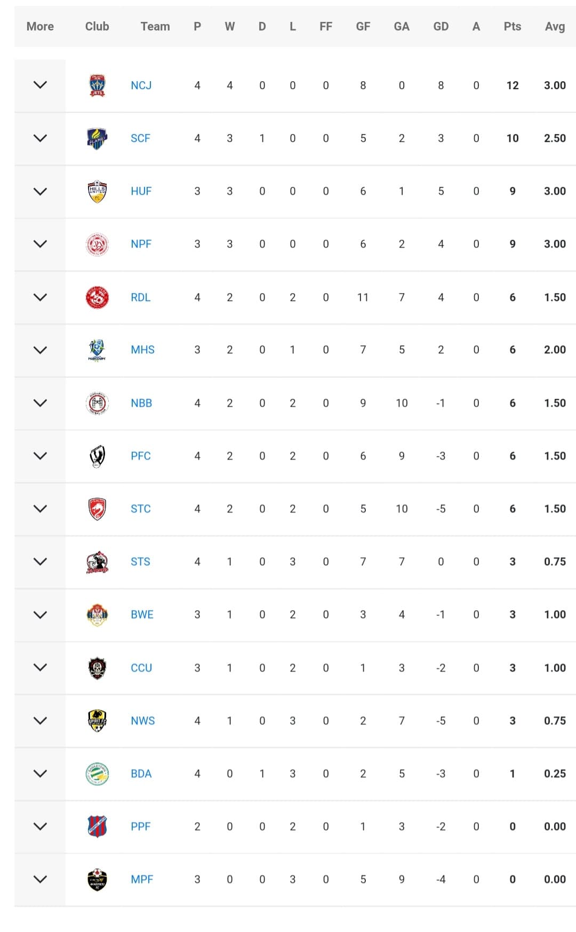The width and height of the screenshot is (576, 932).
Task: Click the BDA green round club logo
Action: point(97,773)
